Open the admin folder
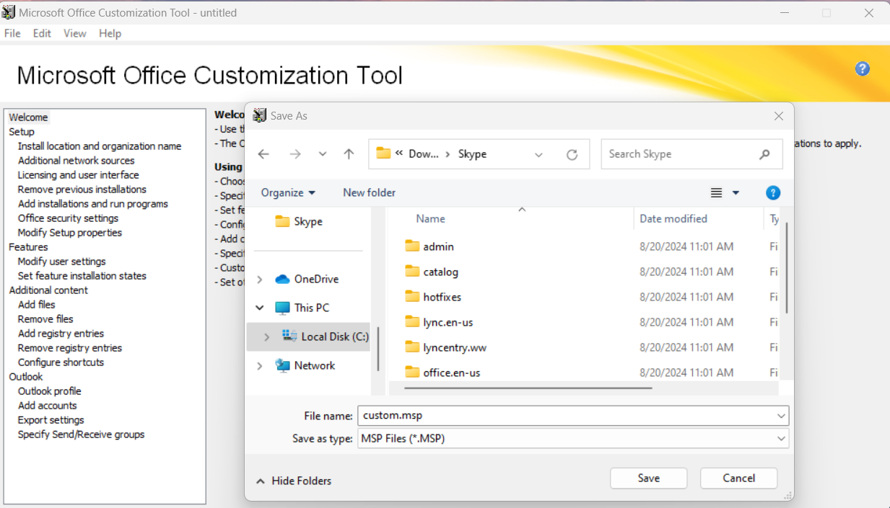The image size is (890, 508). point(438,246)
